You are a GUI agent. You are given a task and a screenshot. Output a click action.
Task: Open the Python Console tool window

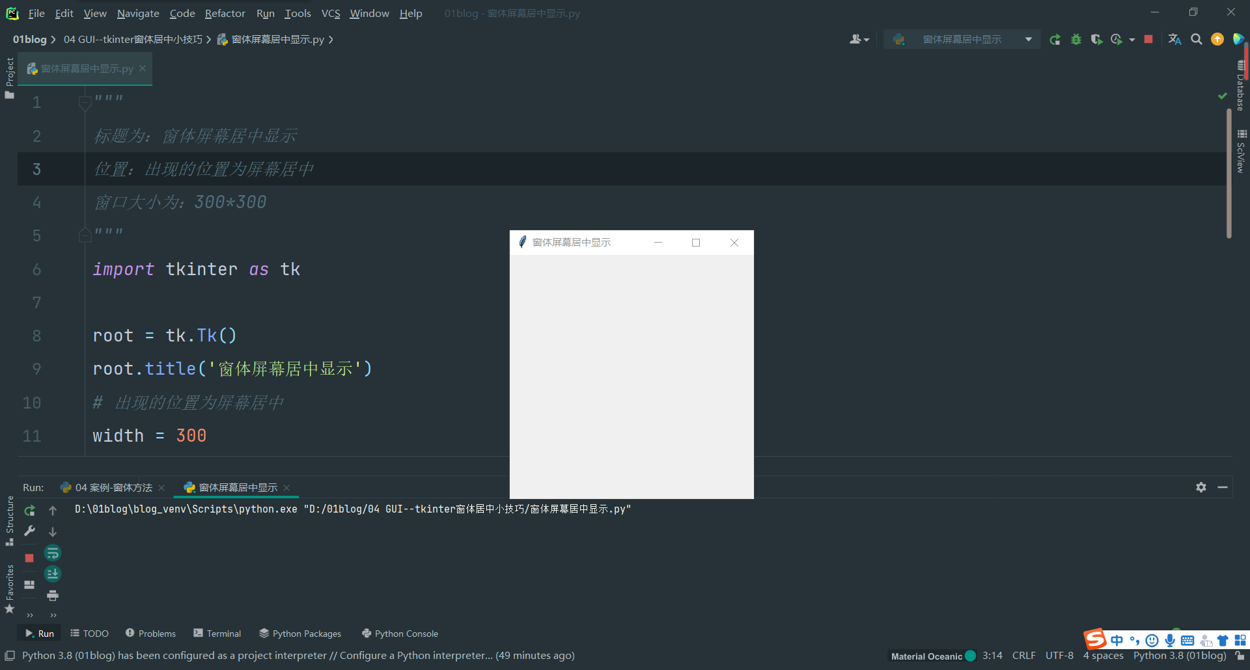(400, 634)
